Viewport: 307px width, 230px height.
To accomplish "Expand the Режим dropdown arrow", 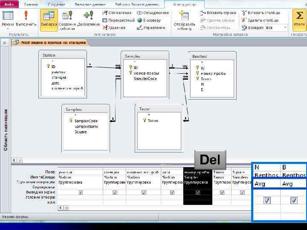I will click(x=8, y=29).
